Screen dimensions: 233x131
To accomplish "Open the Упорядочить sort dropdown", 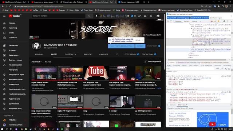I will 153,61.
